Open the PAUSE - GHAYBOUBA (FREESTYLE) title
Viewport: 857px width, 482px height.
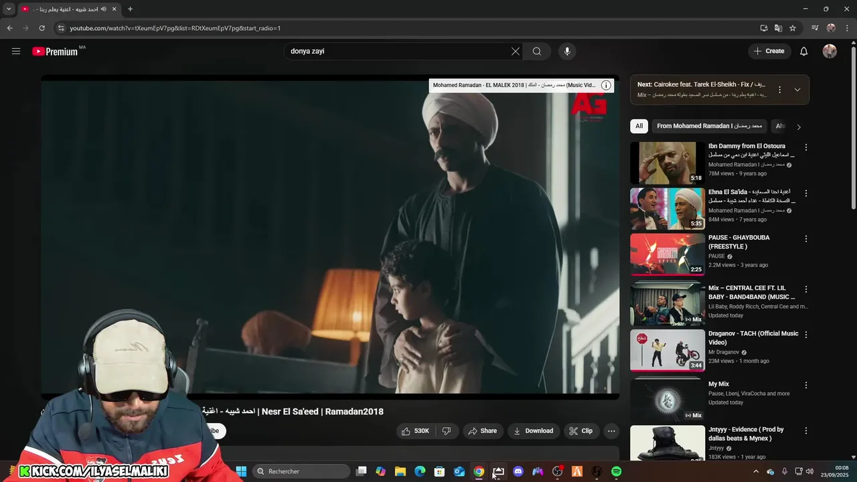tap(738, 242)
